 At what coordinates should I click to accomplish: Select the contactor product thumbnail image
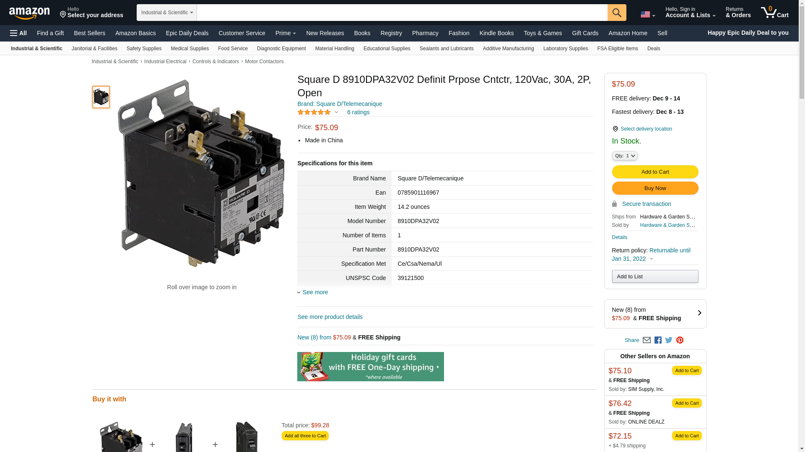click(101, 97)
